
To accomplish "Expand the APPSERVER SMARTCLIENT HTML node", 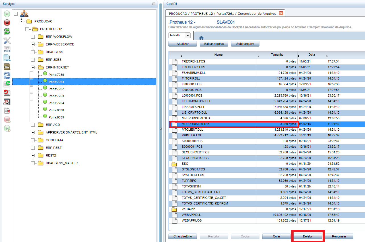I will pos(33,132).
